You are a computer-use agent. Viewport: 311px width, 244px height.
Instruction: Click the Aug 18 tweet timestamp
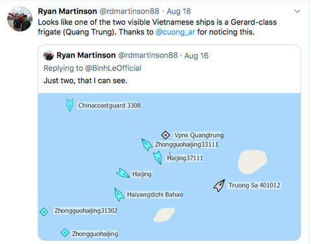pos(179,11)
